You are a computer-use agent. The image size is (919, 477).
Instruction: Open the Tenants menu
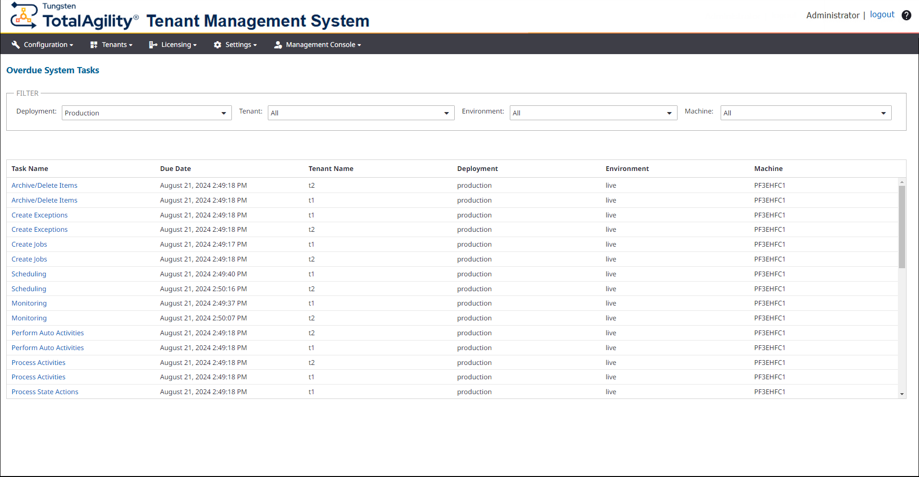tap(113, 44)
